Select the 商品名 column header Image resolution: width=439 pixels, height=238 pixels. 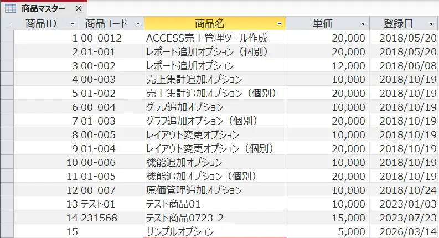click(x=209, y=24)
